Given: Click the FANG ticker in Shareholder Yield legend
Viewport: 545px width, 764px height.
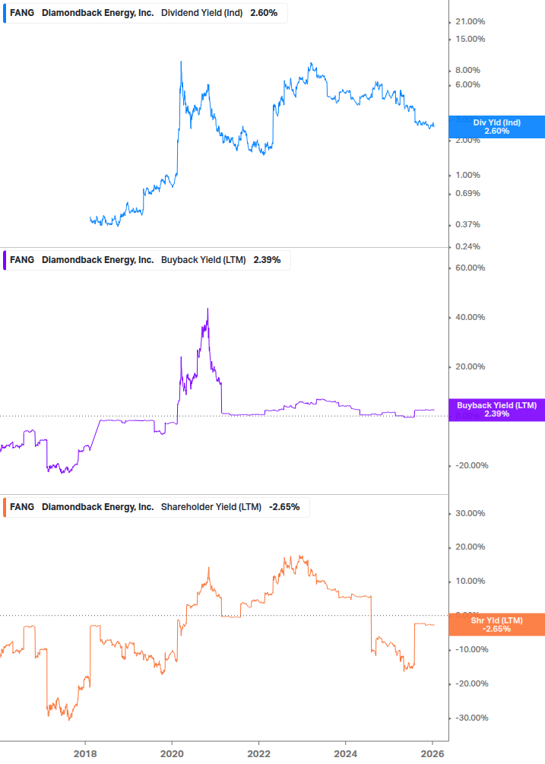Looking at the screenshot, I should point(22,507).
